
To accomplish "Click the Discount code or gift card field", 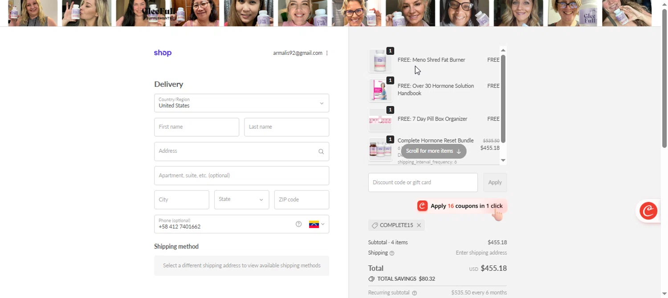I will click(x=423, y=183).
